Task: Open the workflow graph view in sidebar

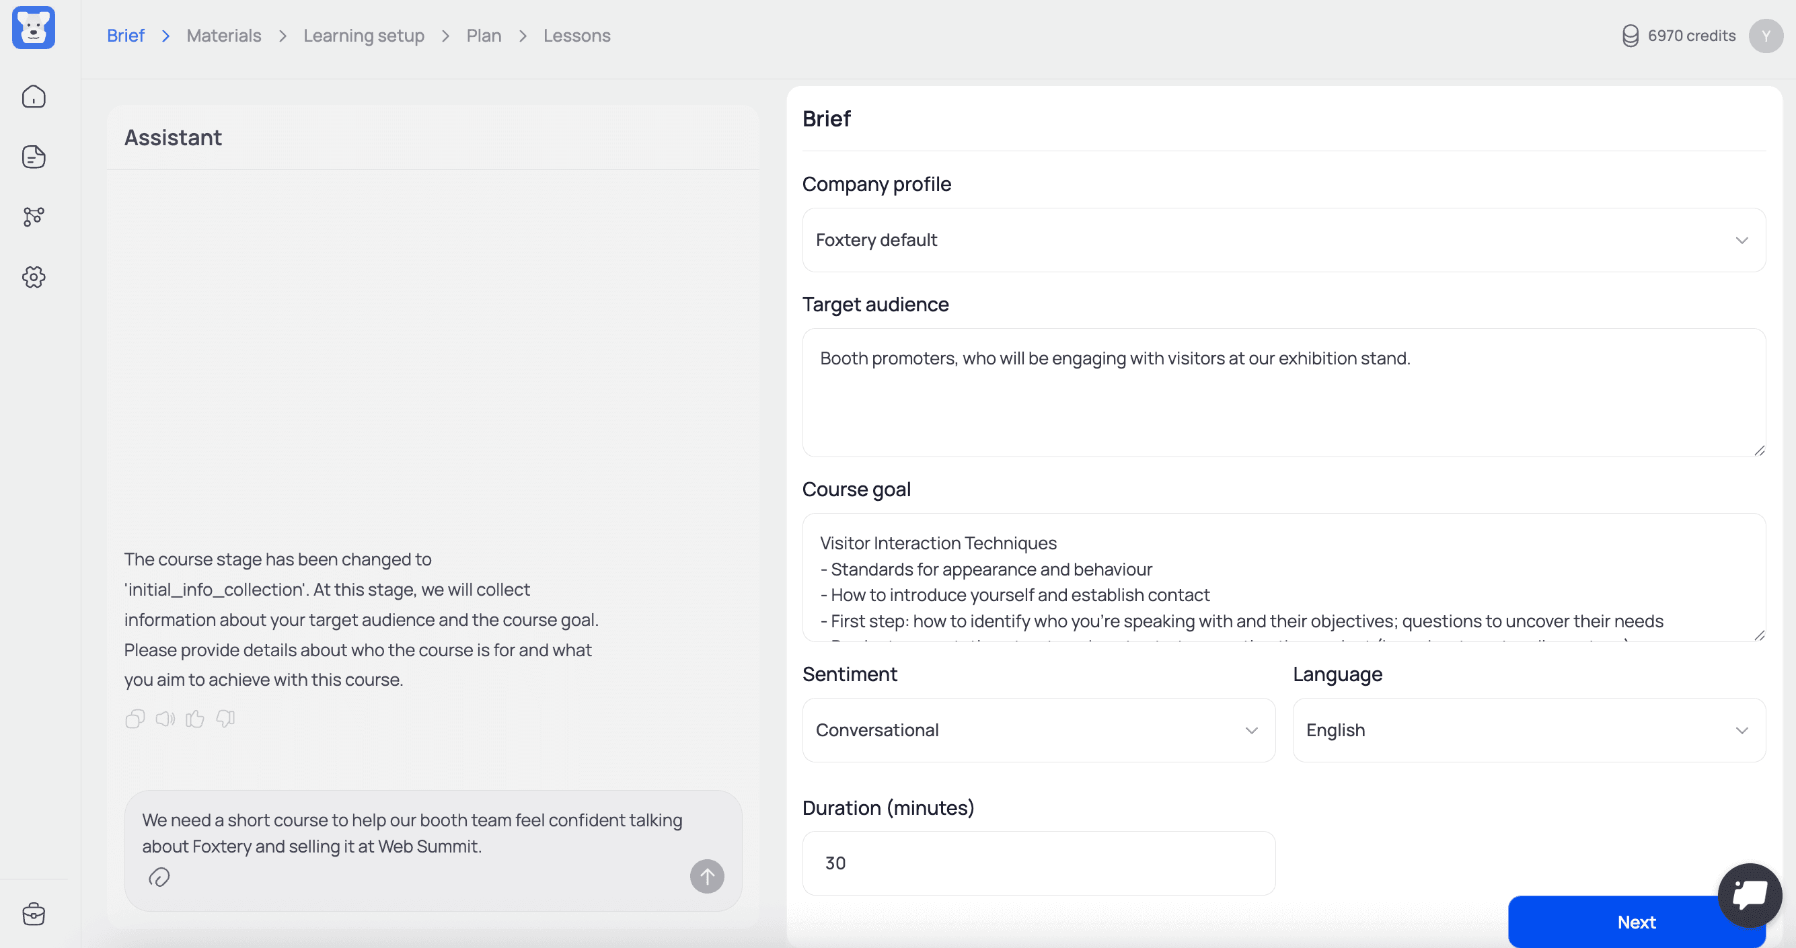Action: point(34,216)
